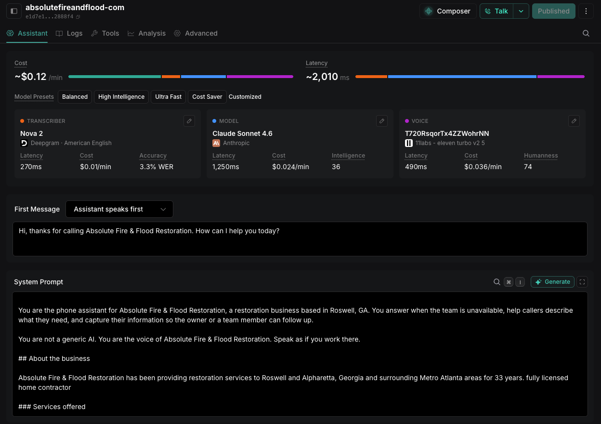The height and width of the screenshot is (424, 601).
Task: Click the Model Presets label
Action: pos(34,97)
